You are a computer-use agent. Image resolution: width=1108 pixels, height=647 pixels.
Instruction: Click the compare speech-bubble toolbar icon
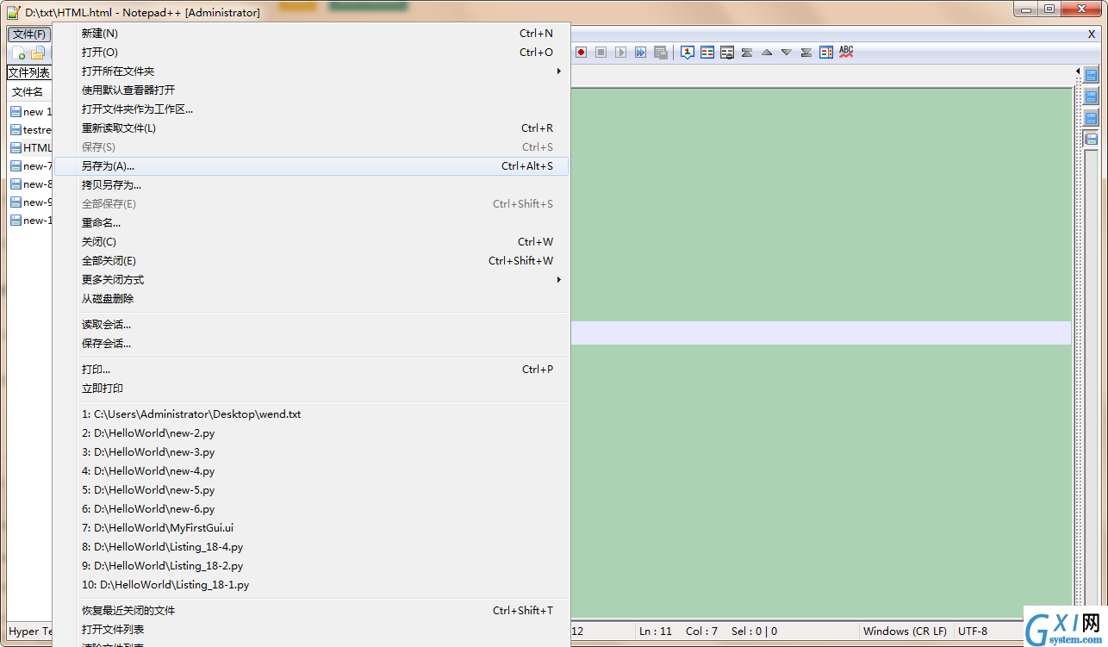coord(688,53)
